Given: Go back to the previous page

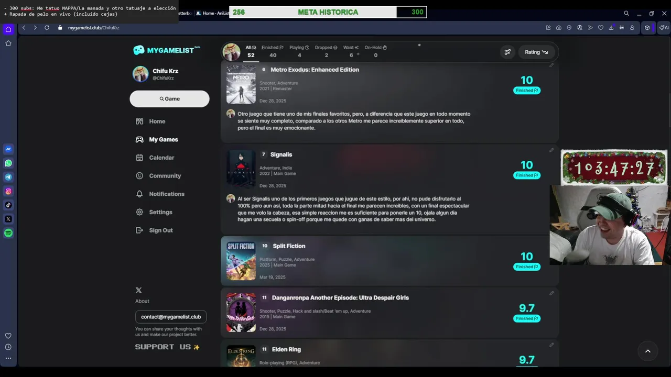Looking at the screenshot, I should (x=24, y=28).
